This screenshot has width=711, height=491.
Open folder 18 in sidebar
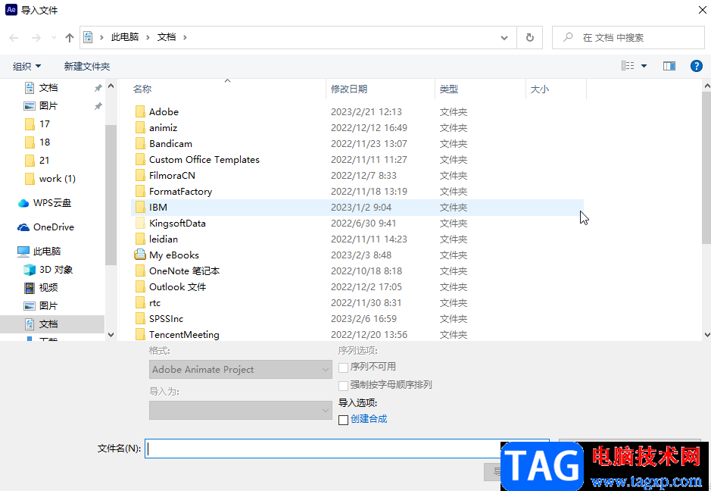click(45, 142)
